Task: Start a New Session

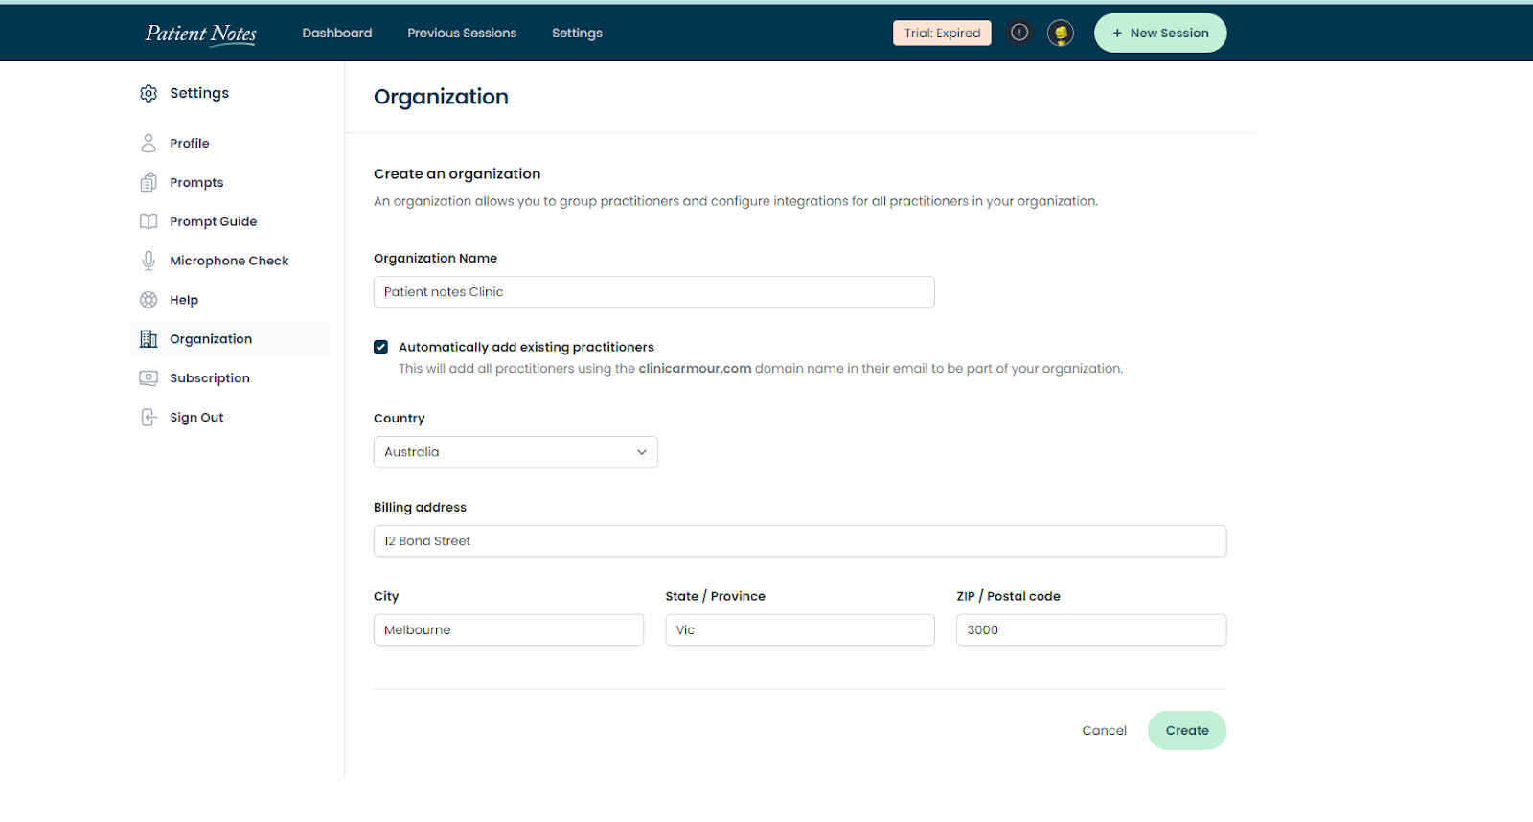Action: coord(1160,33)
